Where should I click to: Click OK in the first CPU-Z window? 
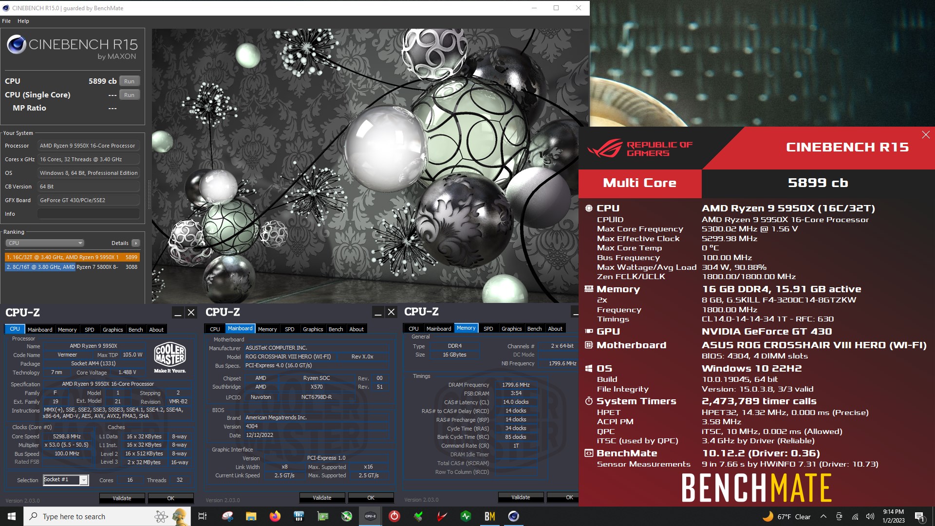[171, 498]
